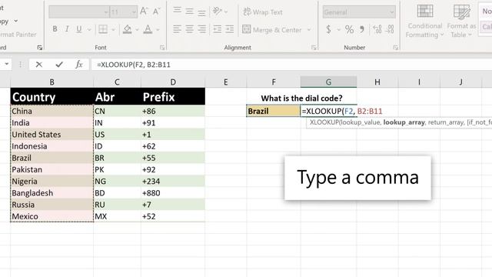Screen dimensions: 492x277
Task: Click Merge & Center button
Action: click(x=272, y=29)
